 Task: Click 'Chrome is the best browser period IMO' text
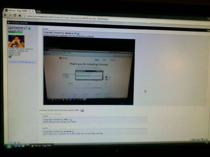click(x=59, y=110)
